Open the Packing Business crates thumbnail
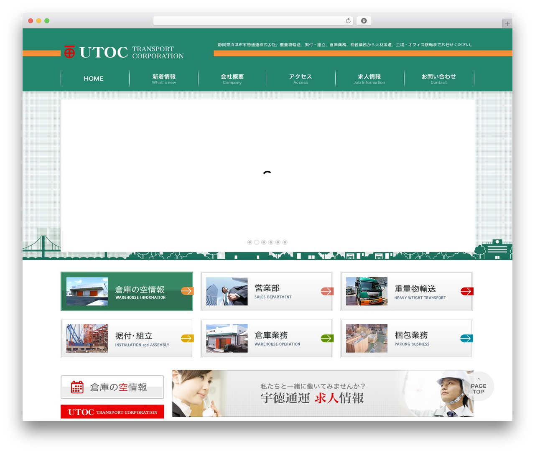The height and width of the screenshot is (453, 535). (x=367, y=338)
